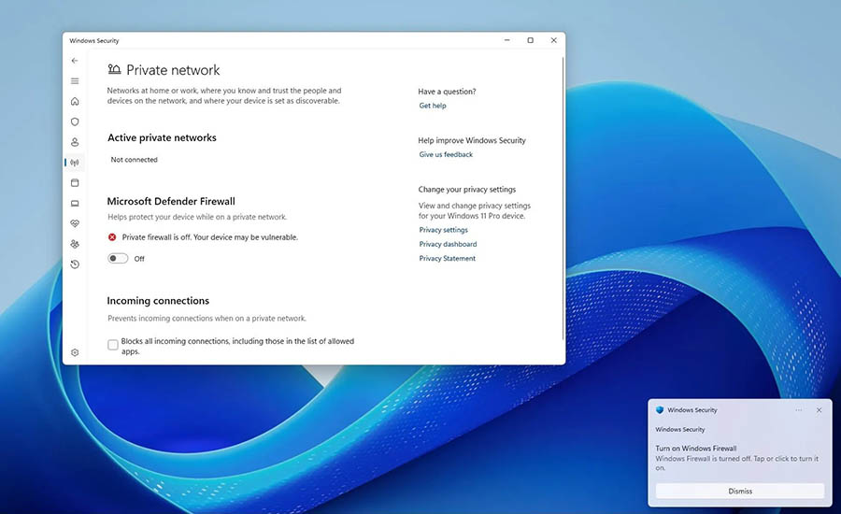The width and height of the screenshot is (841, 514).
Task: Open Device performance & health heart icon
Action: click(x=75, y=223)
